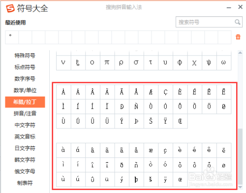Select the 希腊/拉丁 category
246x193 pixels.
(25, 102)
